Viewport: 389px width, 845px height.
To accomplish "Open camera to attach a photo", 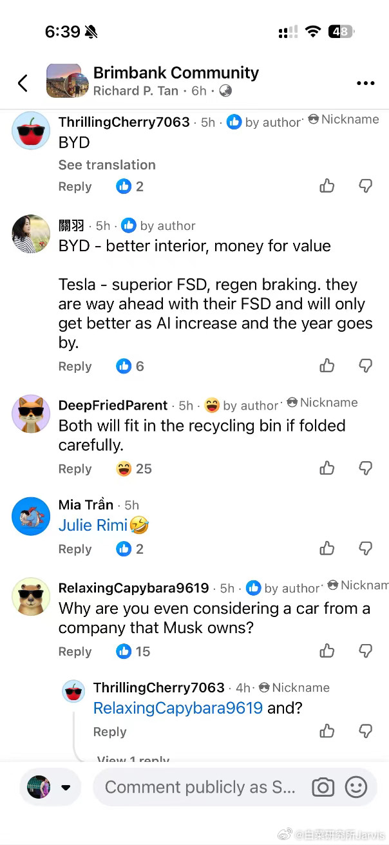I will point(323,787).
